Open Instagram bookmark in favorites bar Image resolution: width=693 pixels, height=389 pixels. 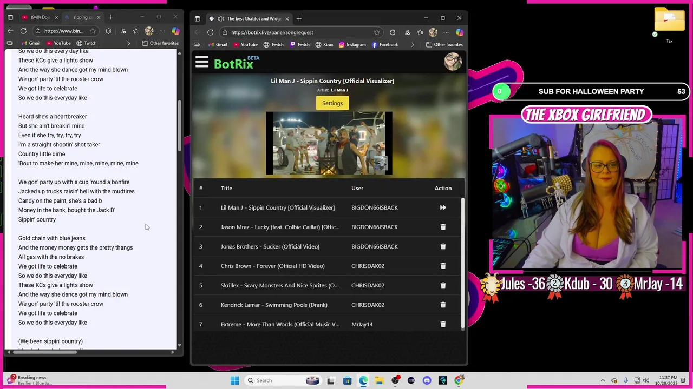pos(352,45)
